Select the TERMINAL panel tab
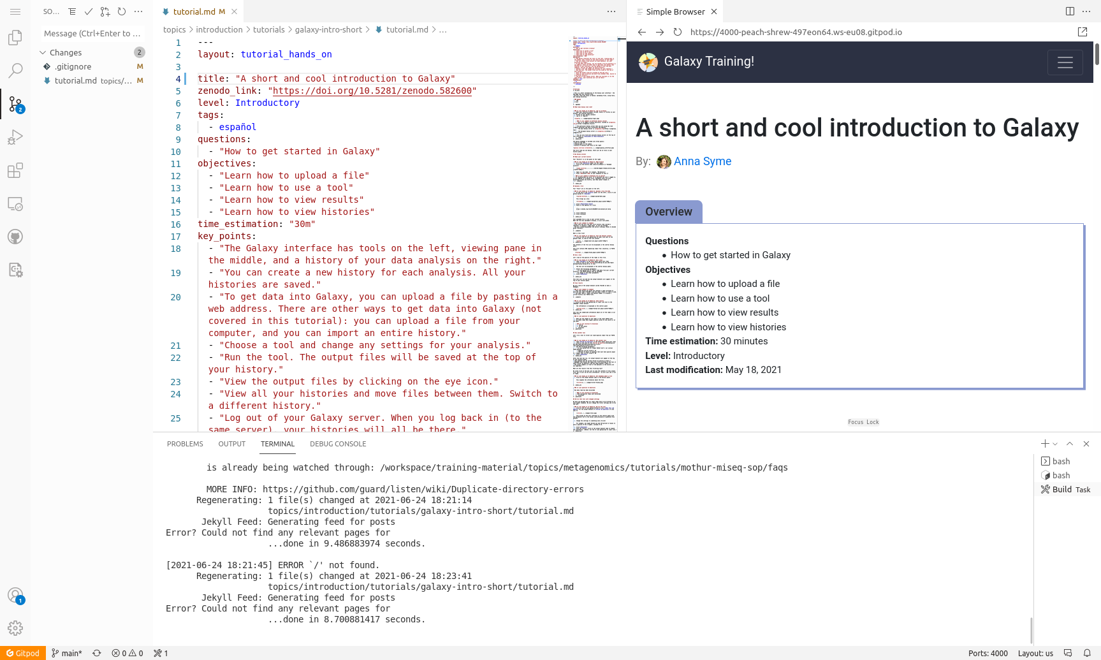Image resolution: width=1101 pixels, height=660 pixels. [x=277, y=444]
